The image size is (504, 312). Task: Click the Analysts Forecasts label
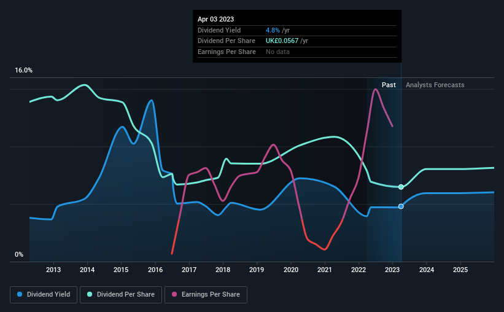tap(435, 85)
